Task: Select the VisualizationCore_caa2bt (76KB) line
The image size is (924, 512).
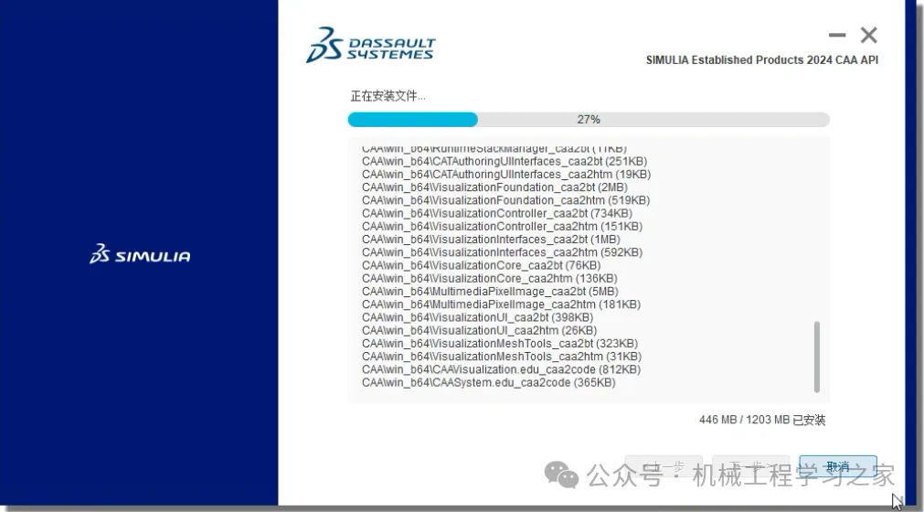Action: coord(482,265)
